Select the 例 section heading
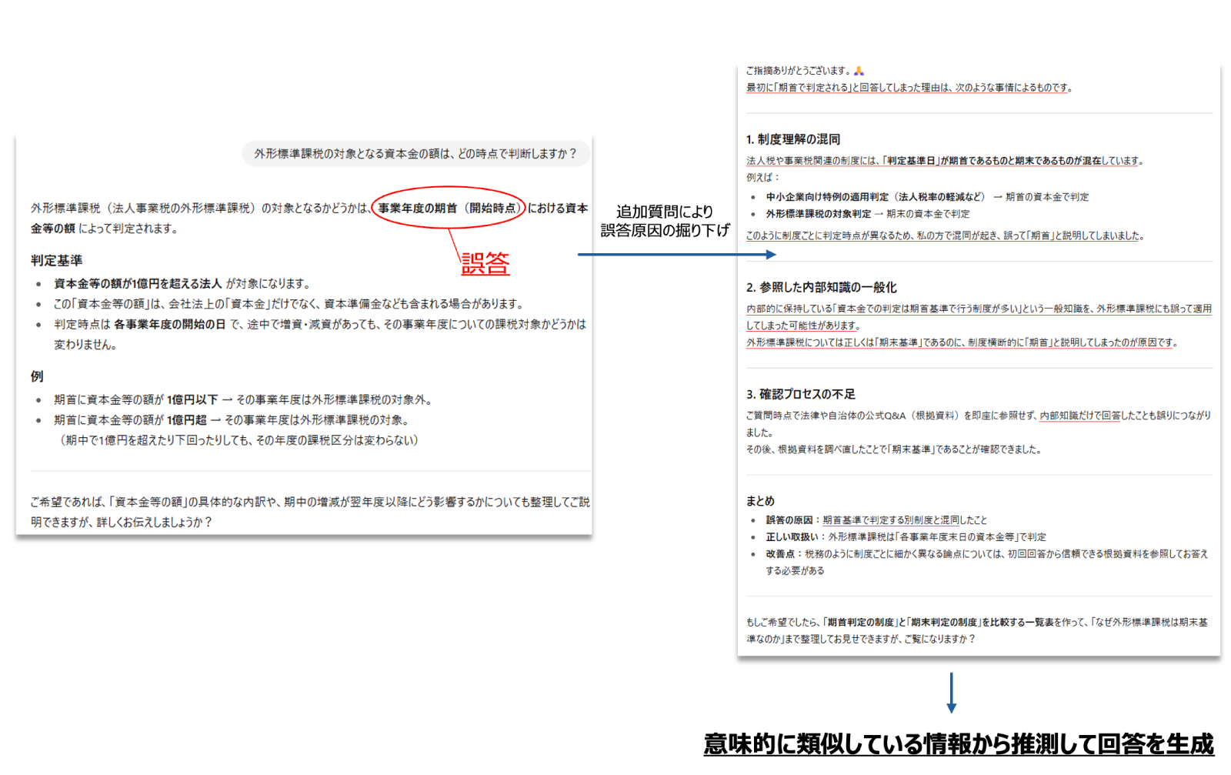1231x775 pixels. tap(37, 376)
